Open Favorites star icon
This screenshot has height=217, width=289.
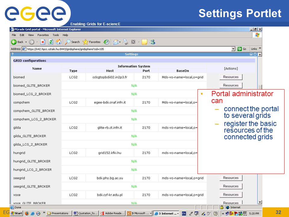click(x=85, y=42)
